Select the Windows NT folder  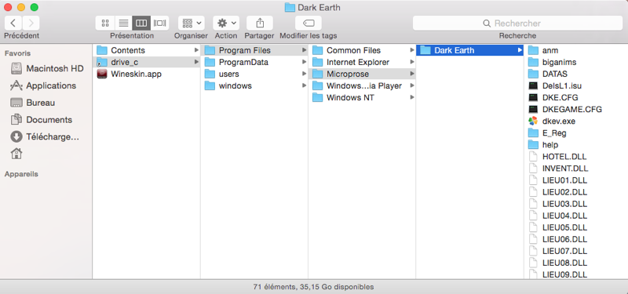362,97
